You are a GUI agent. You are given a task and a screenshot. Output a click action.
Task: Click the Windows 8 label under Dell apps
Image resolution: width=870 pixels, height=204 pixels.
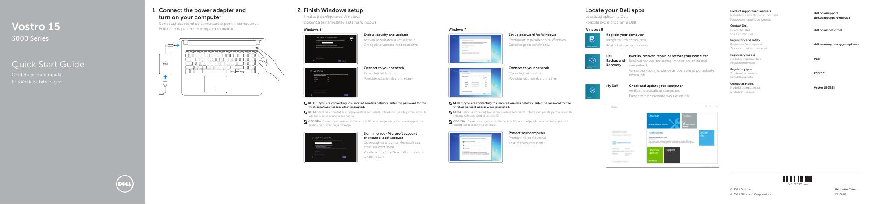pyautogui.click(x=594, y=29)
